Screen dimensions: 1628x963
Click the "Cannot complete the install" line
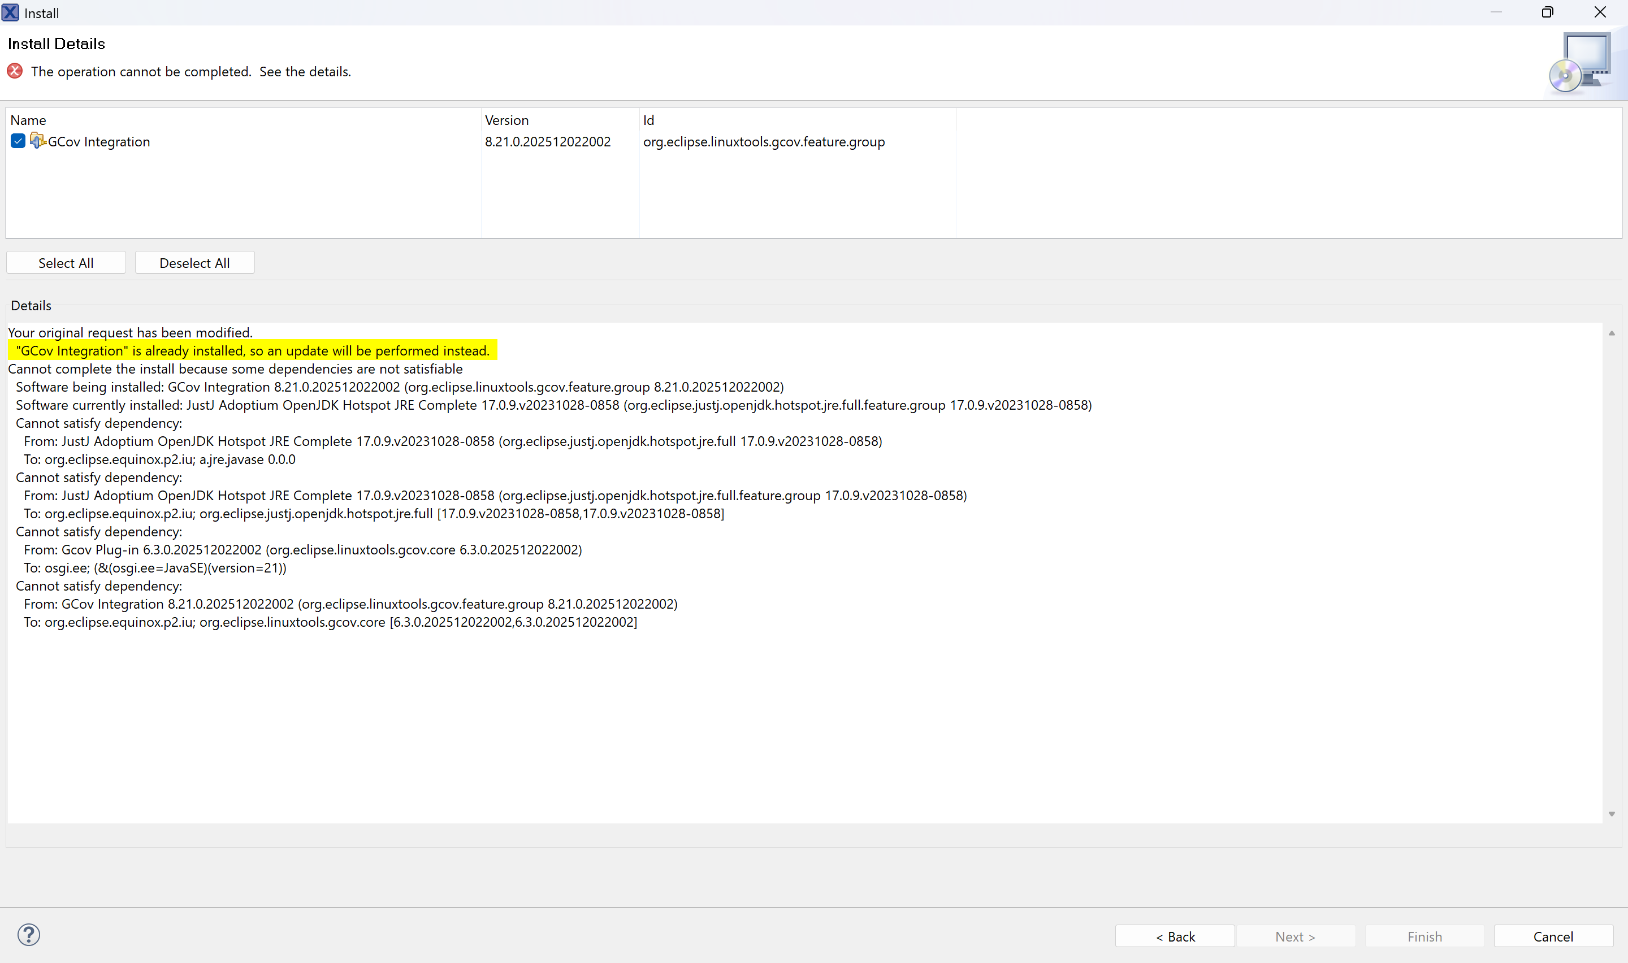[235, 368]
